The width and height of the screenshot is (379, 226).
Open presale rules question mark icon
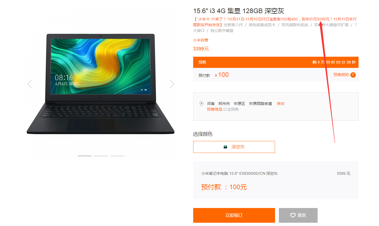point(353,75)
